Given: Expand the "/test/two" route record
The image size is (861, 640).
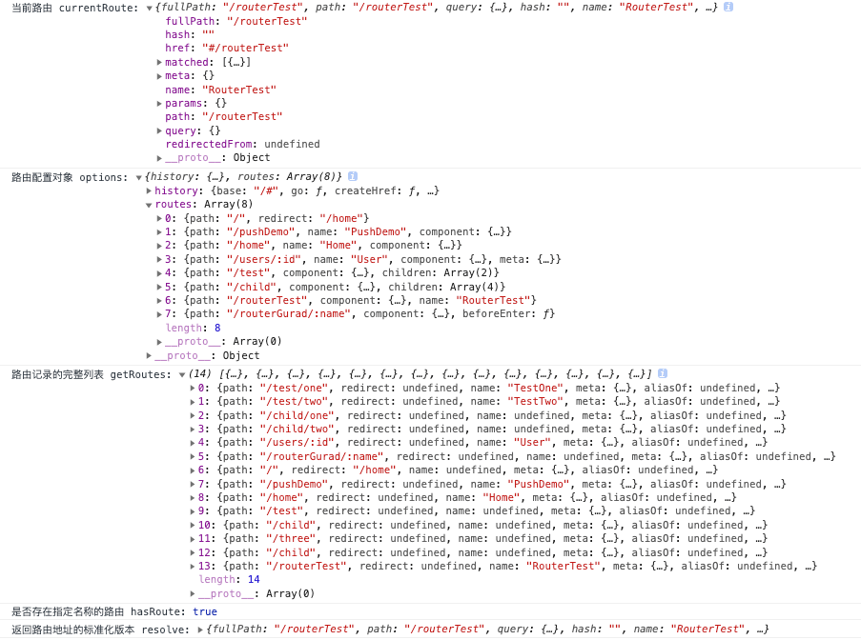Looking at the screenshot, I should [193, 402].
